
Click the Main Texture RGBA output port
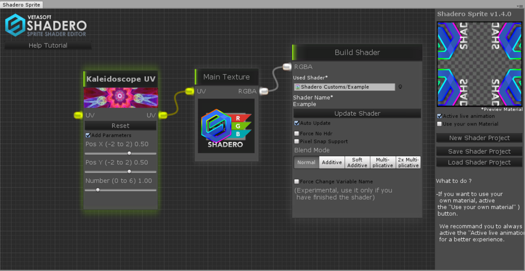click(264, 91)
